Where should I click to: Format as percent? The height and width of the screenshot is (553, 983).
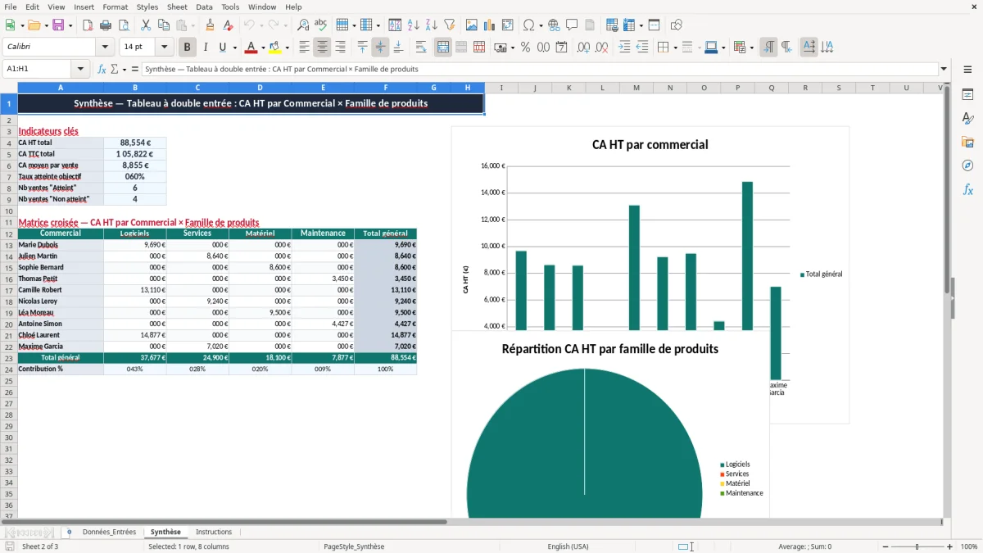pyautogui.click(x=525, y=48)
